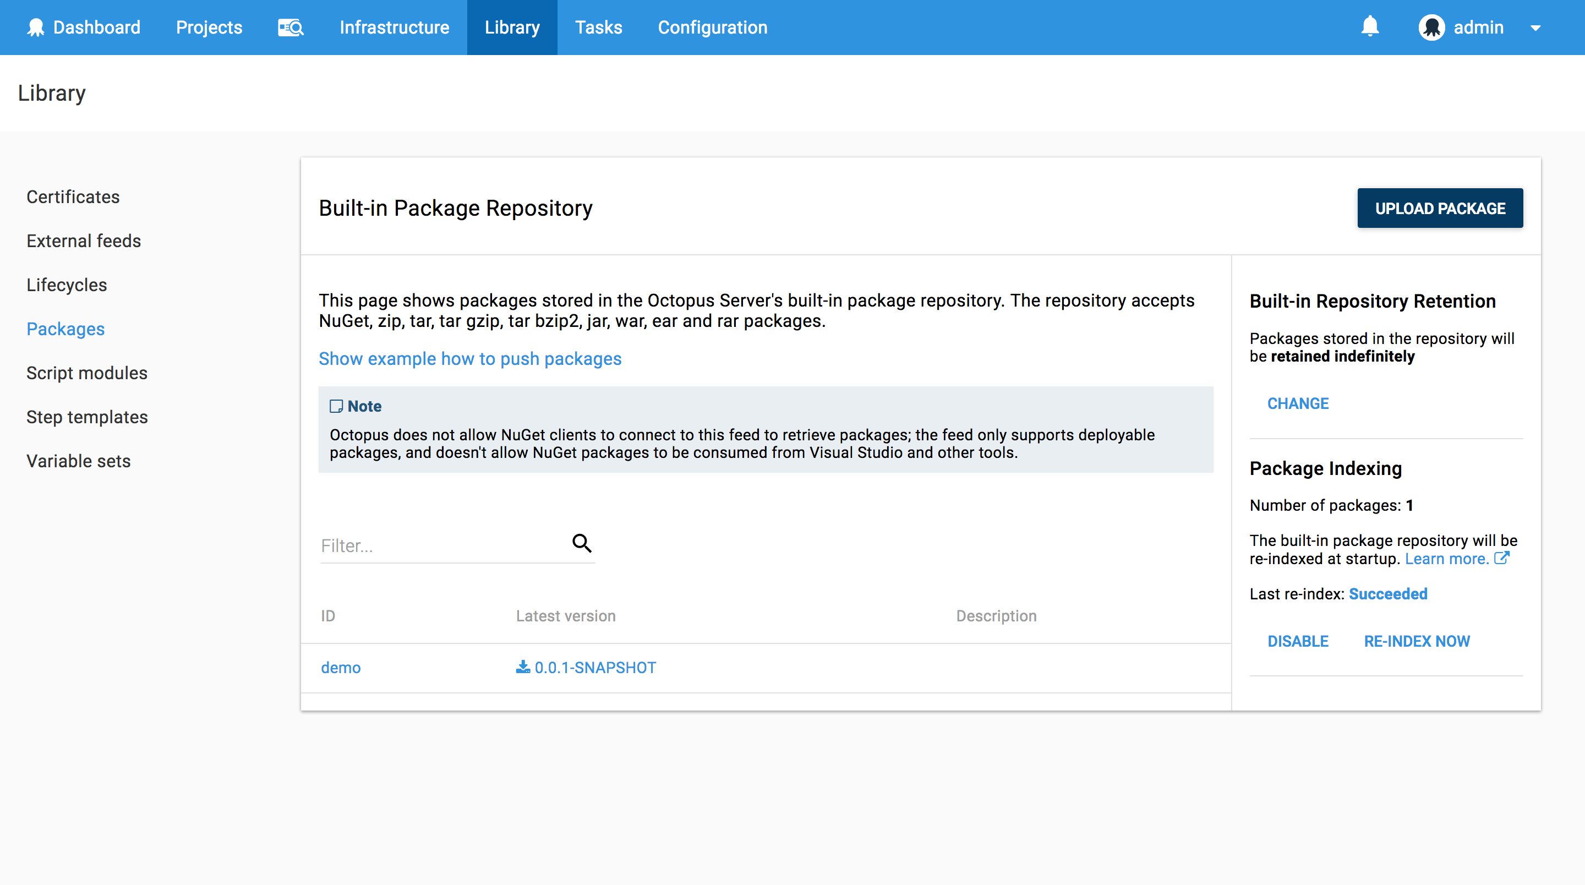
Task: Expand Show example how to push packages
Action: (x=470, y=359)
